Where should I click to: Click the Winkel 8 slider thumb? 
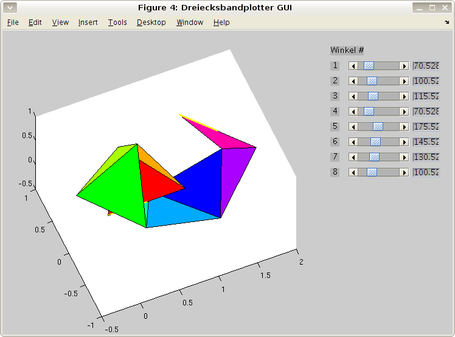372,172
